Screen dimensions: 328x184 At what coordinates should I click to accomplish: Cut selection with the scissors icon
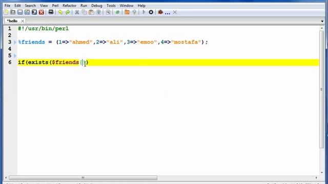77,12
